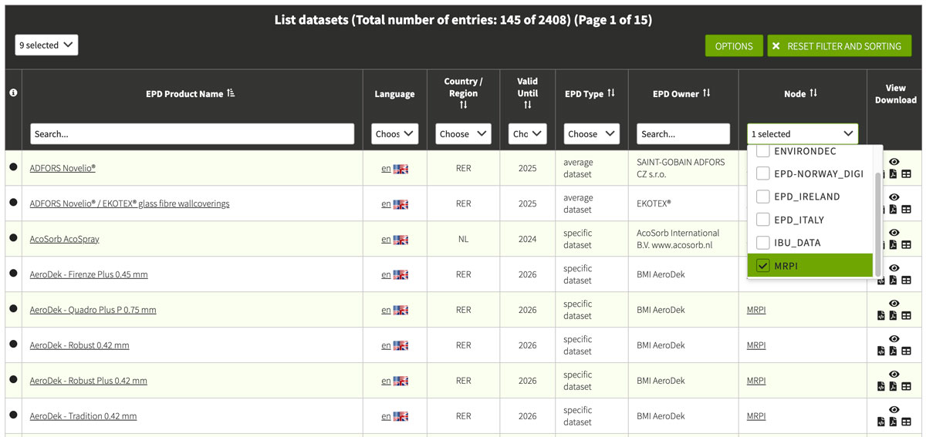This screenshot has width=926, height=437.
Task: Click RESET FILTER AND SORTING button
Action: click(x=839, y=46)
